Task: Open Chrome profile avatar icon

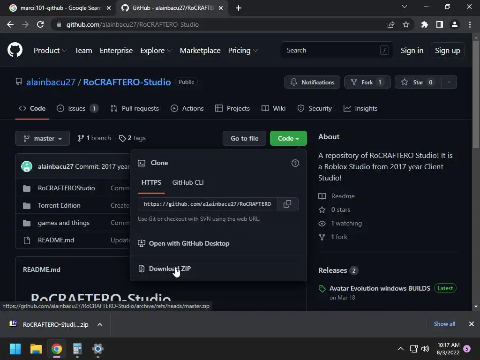Action: coord(455,24)
